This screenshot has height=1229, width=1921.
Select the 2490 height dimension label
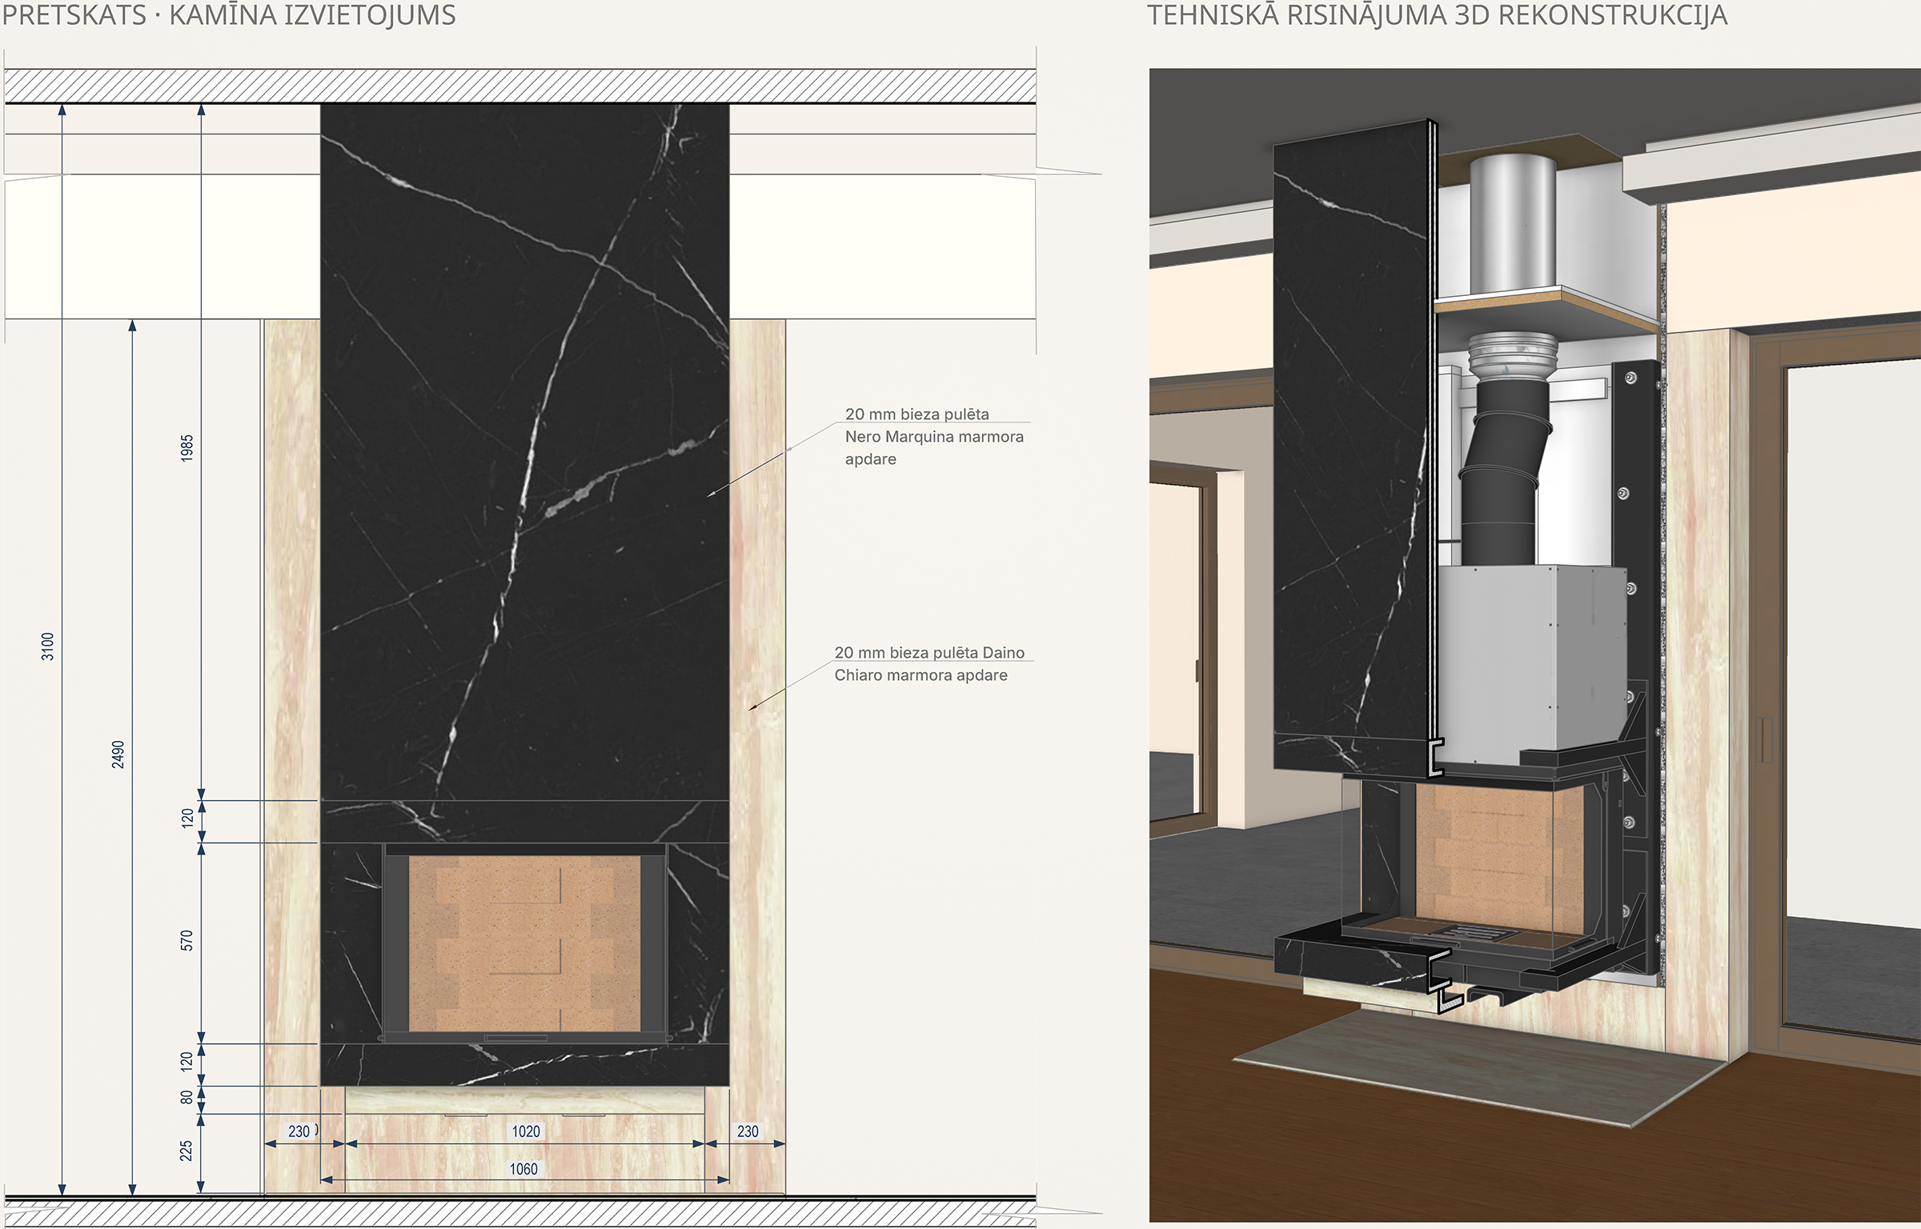point(118,755)
